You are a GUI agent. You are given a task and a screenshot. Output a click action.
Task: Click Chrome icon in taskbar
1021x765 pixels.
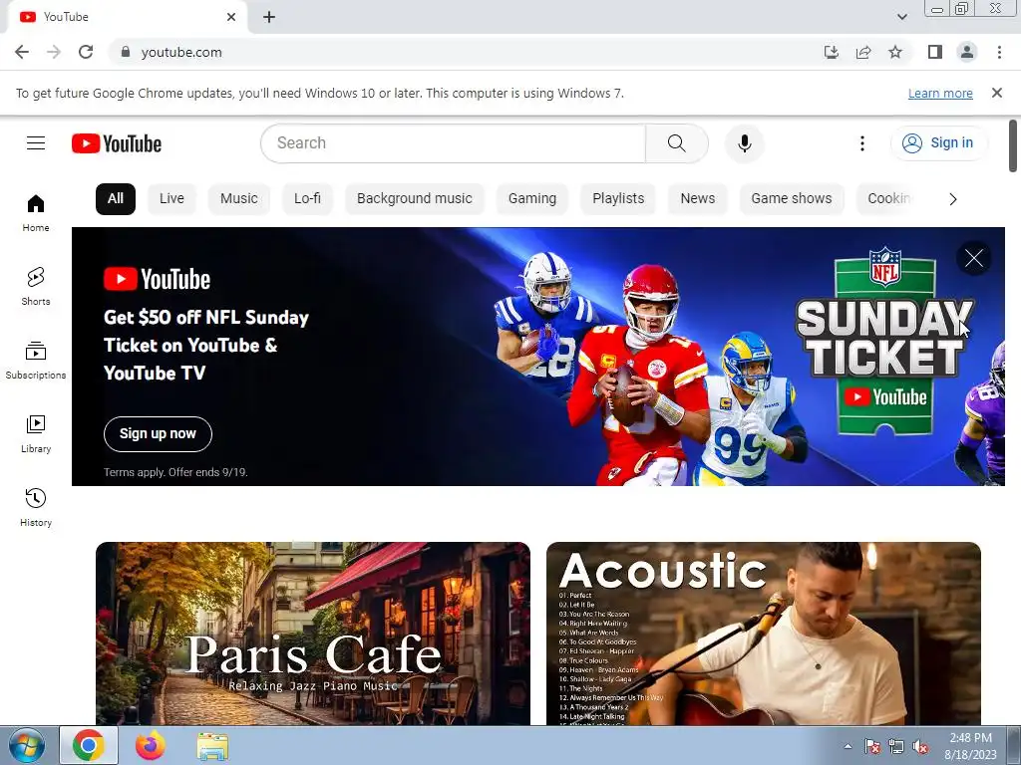pos(89,745)
